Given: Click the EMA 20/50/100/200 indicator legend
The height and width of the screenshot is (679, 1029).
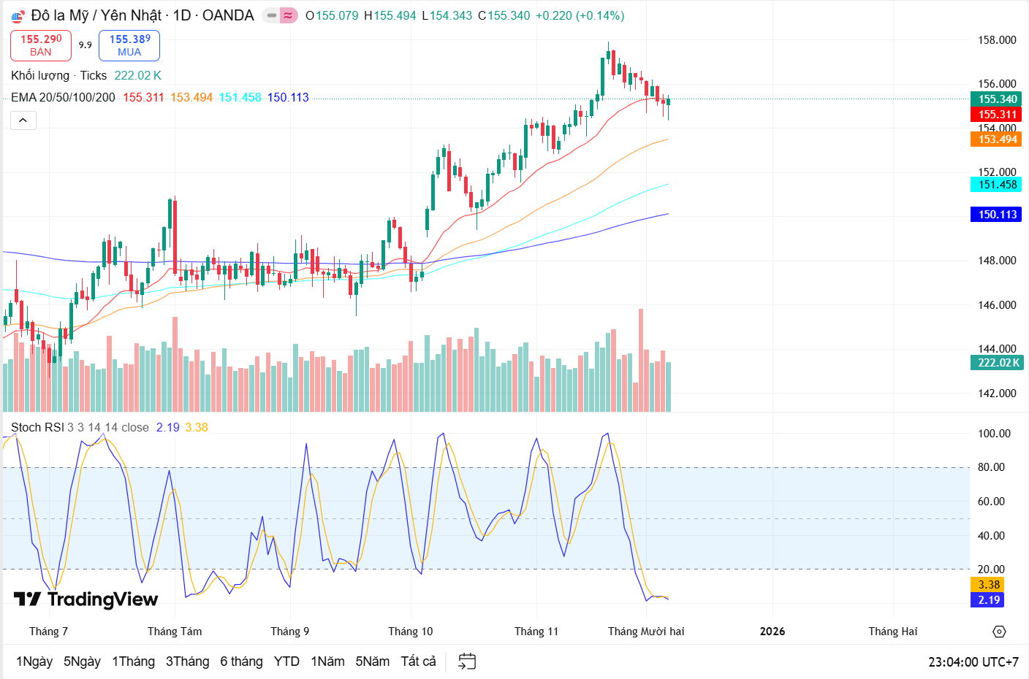Looking at the screenshot, I should click(x=63, y=97).
